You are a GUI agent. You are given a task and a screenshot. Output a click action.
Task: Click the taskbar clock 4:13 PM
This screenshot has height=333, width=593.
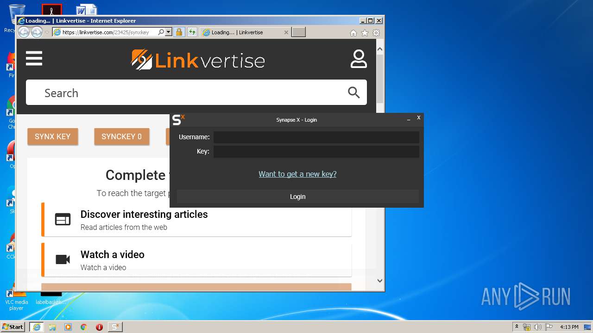pyautogui.click(x=569, y=327)
